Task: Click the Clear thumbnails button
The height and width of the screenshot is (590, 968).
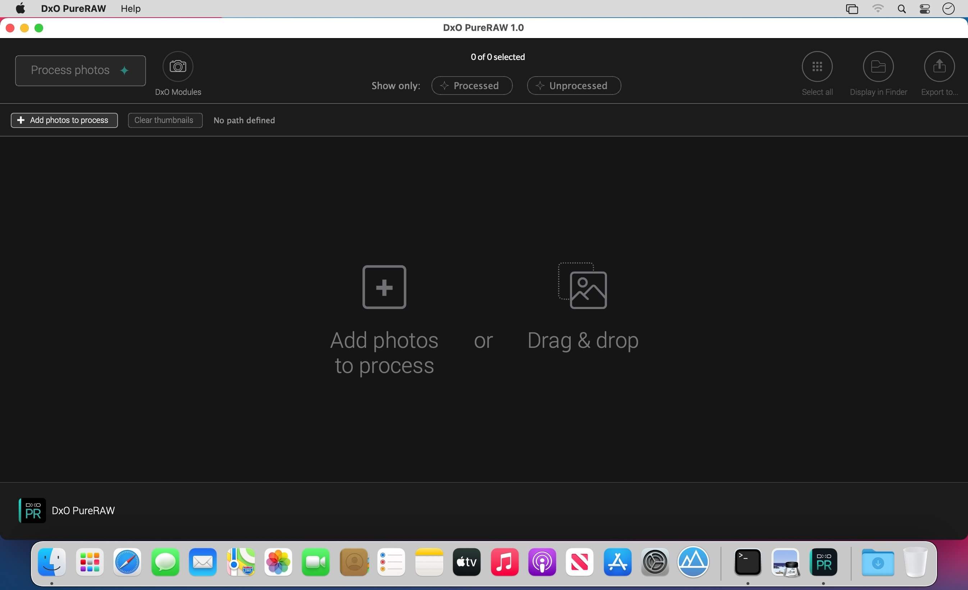Action: click(165, 120)
